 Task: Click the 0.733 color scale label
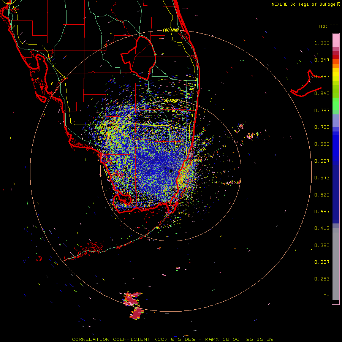coord(322,127)
